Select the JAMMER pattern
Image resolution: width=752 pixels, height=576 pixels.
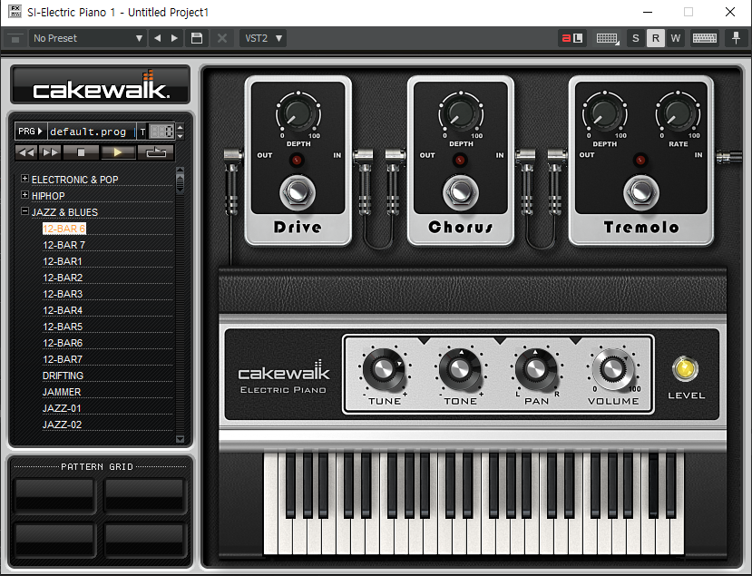62,392
